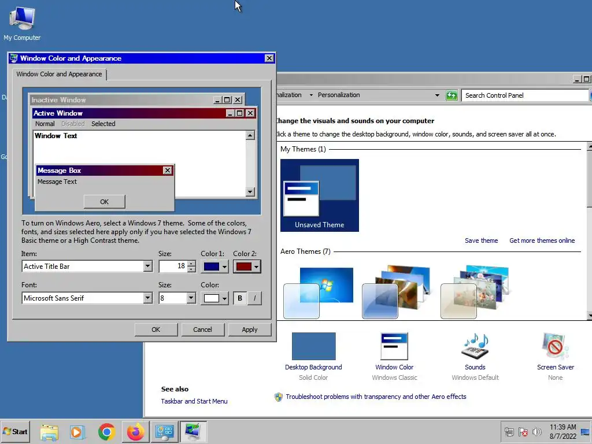The height and width of the screenshot is (444, 592).
Task: Select the Window Color and Appearance tab
Action: point(60,74)
